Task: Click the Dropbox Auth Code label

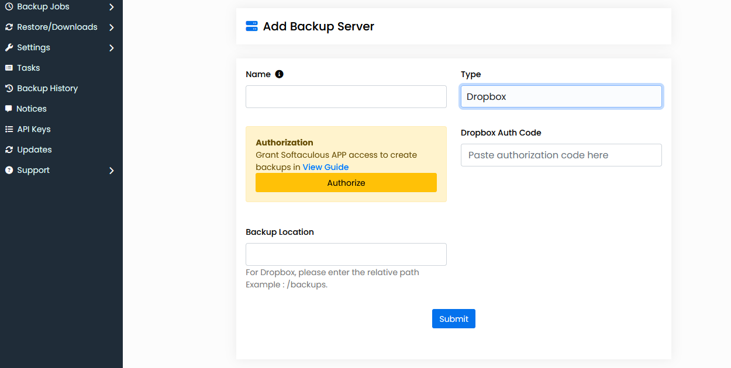Action: 501,133
